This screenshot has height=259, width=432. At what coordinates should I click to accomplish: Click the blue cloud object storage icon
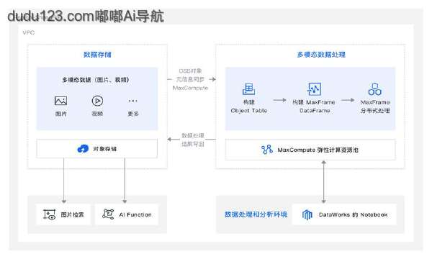tap(83, 149)
